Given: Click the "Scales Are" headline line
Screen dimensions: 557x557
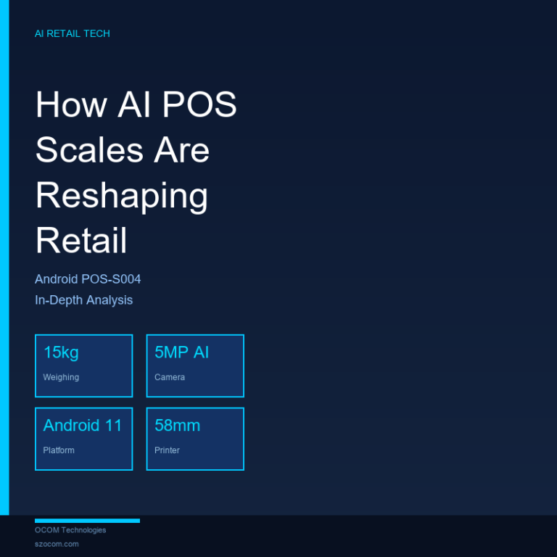Looking at the screenshot, I should (x=122, y=150).
